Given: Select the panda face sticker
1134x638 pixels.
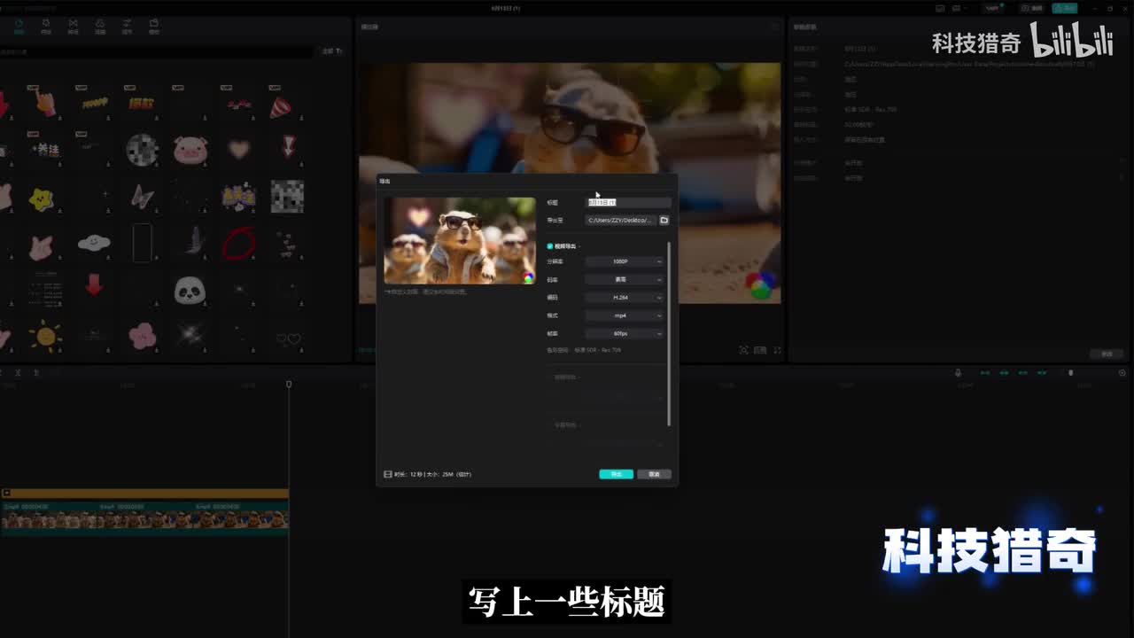Looking at the screenshot, I should pyautogui.click(x=190, y=290).
